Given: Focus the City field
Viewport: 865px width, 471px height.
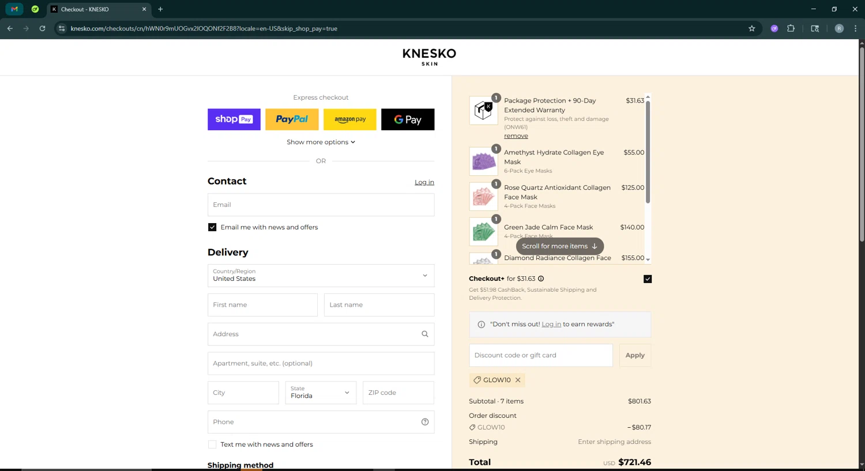Looking at the screenshot, I should 243,393.
